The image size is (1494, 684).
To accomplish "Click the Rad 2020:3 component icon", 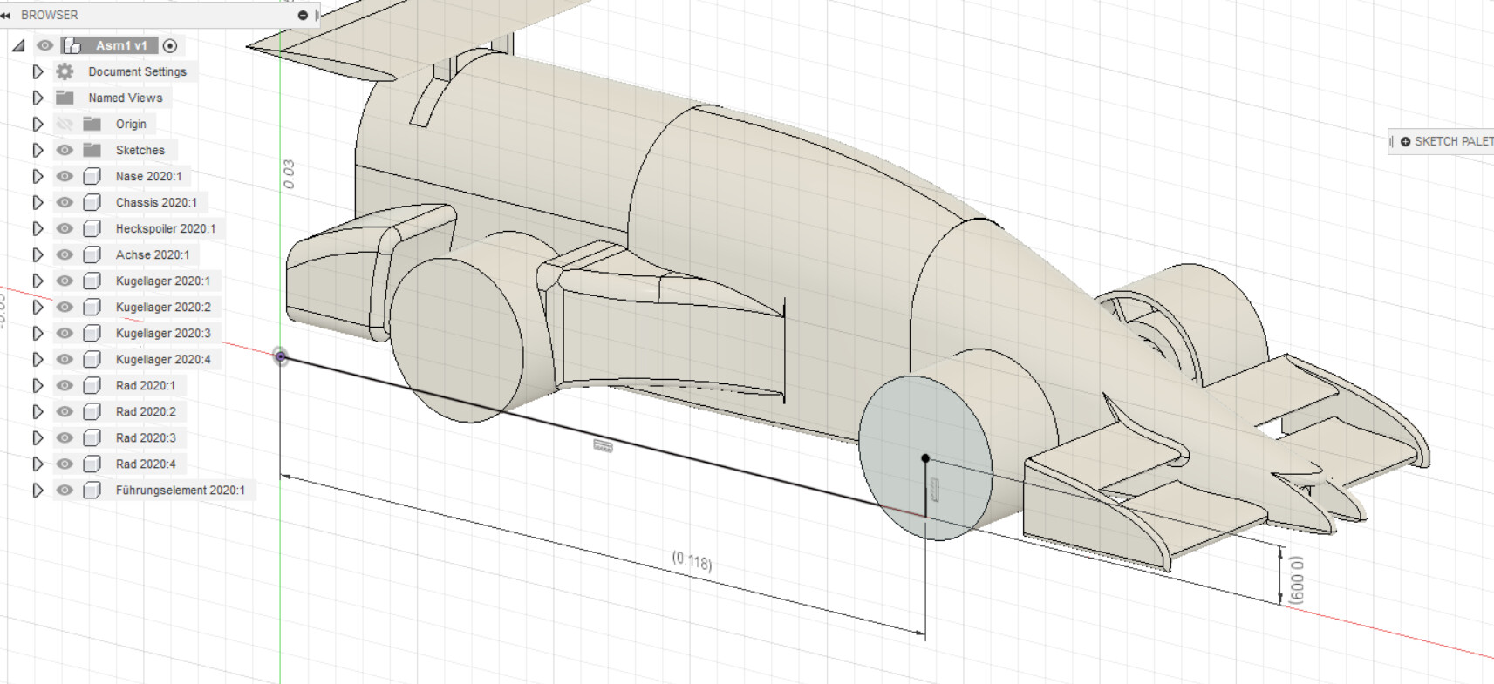I will coord(92,437).
